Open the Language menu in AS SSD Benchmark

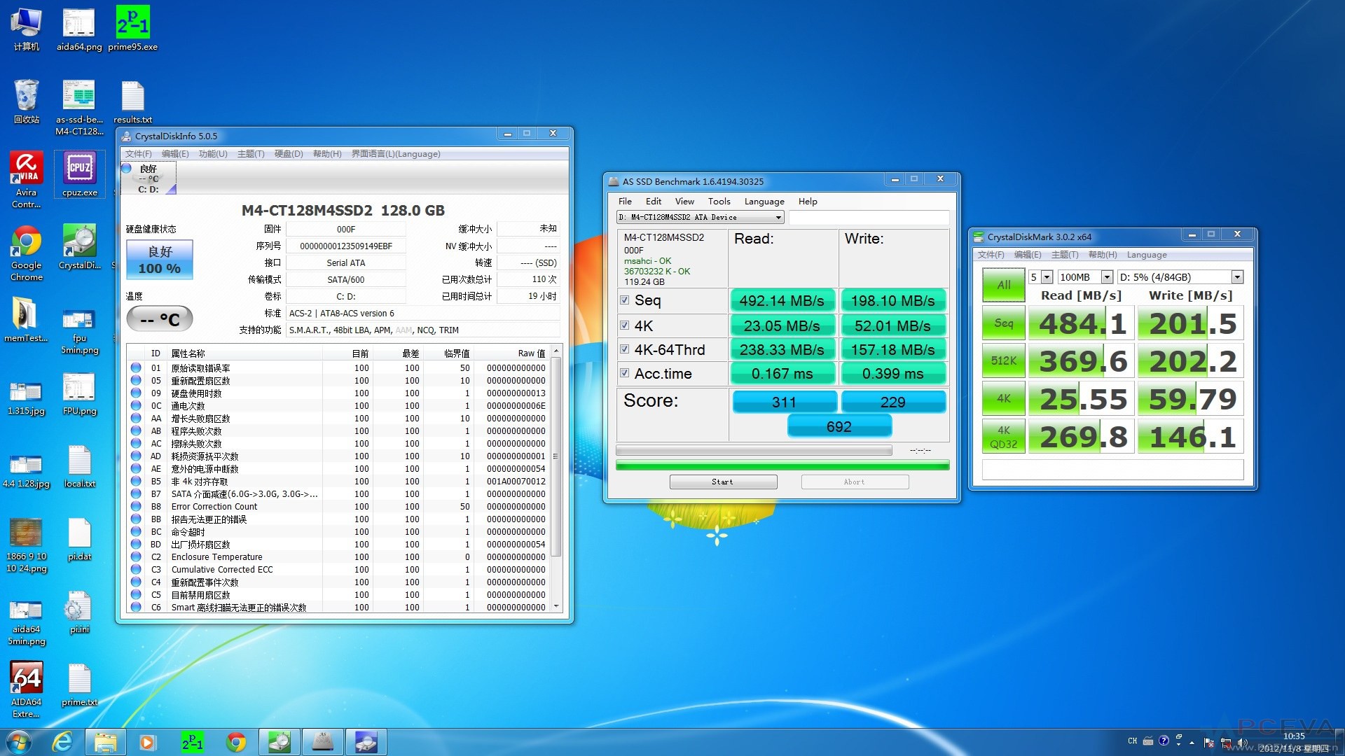point(764,202)
